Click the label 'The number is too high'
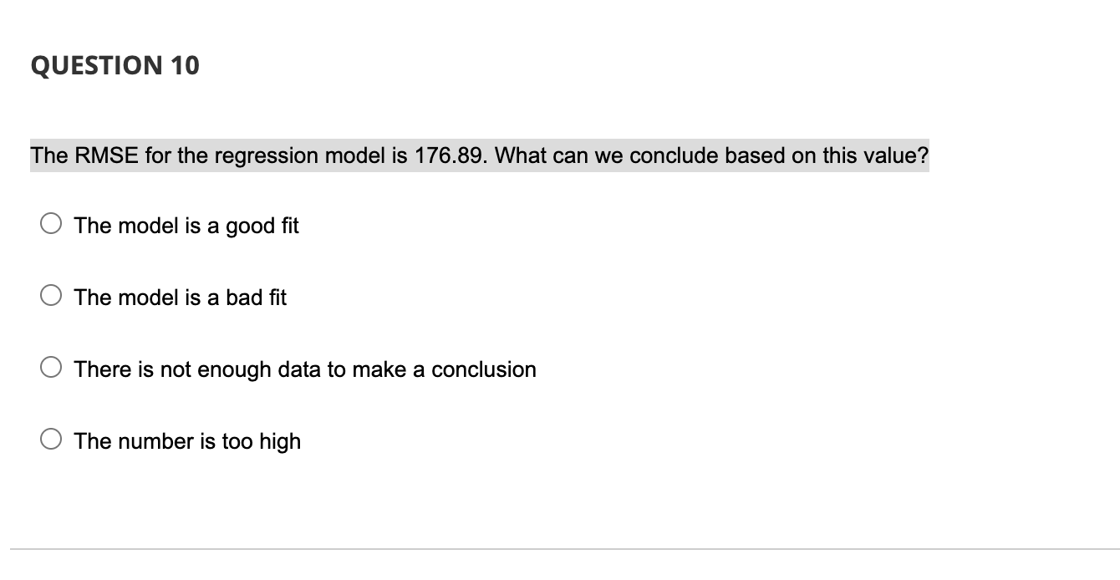Viewport: 1120px width, 580px height. click(x=186, y=440)
